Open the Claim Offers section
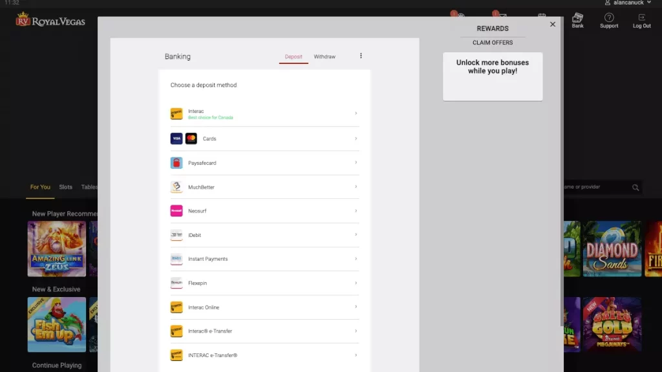 click(x=492, y=43)
